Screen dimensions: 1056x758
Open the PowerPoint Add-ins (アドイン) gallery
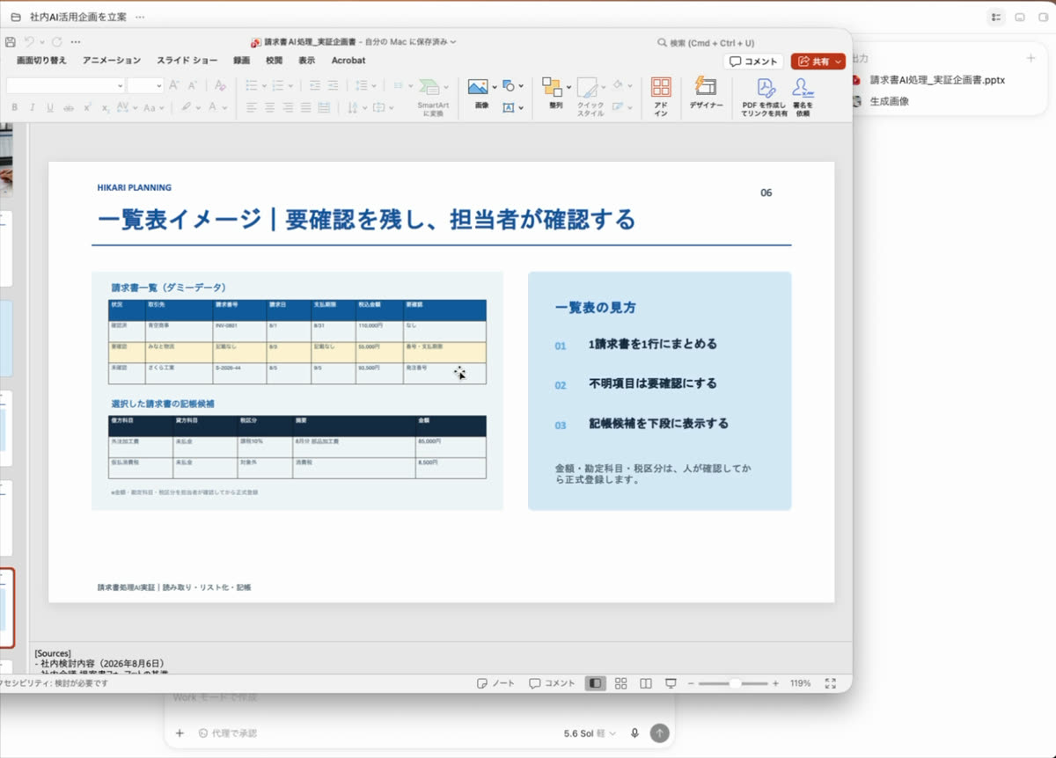point(661,96)
